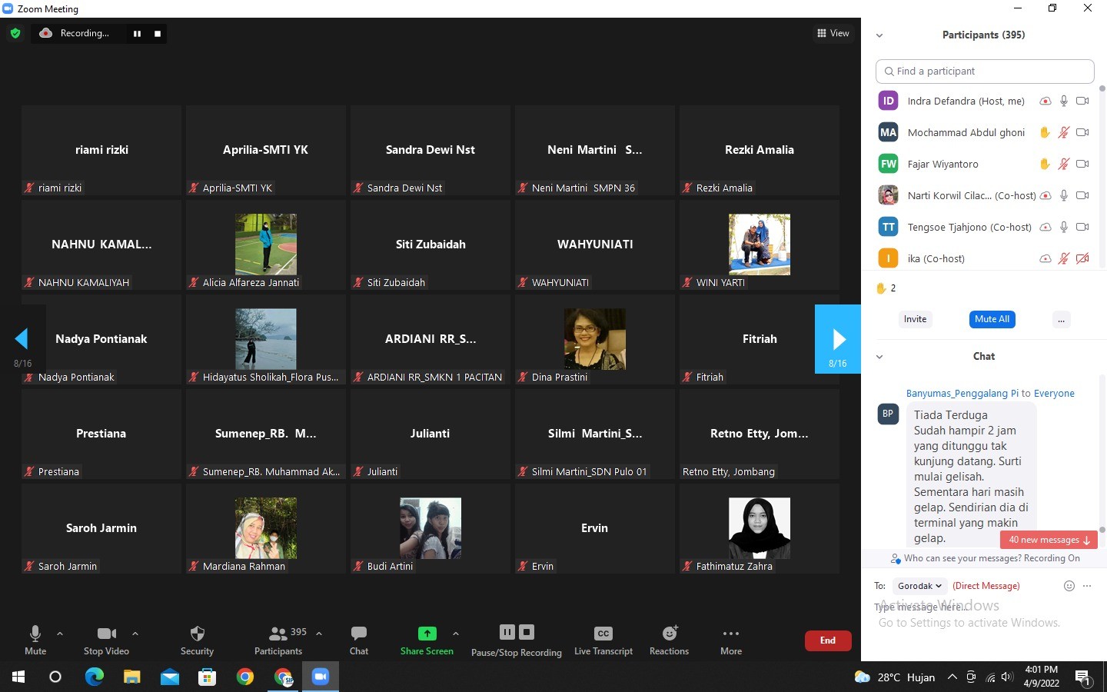Open the Security shield icon
This screenshot has width=1107, height=692.
click(x=197, y=634)
